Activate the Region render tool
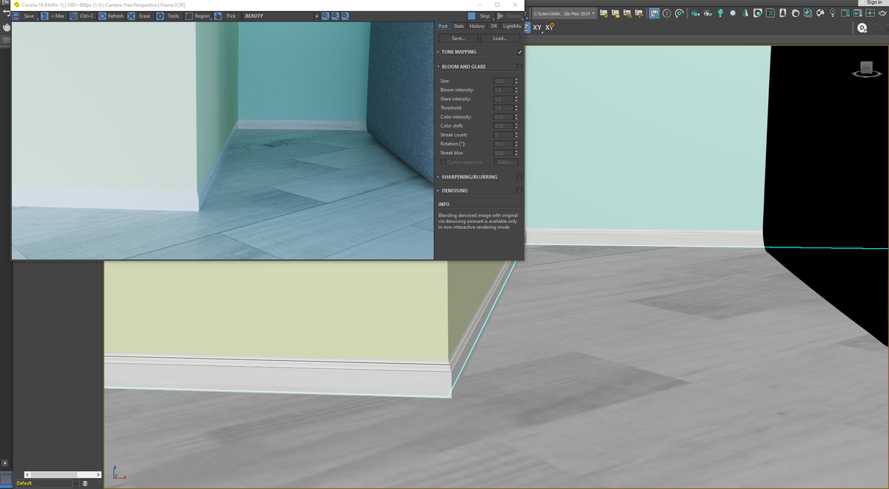889x489 pixels. pyautogui.click(x=198, y=16)
